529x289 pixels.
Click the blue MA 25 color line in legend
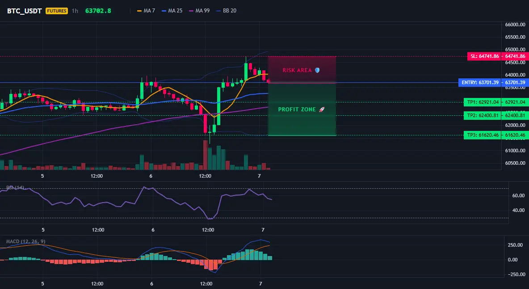tap(164, 11)
